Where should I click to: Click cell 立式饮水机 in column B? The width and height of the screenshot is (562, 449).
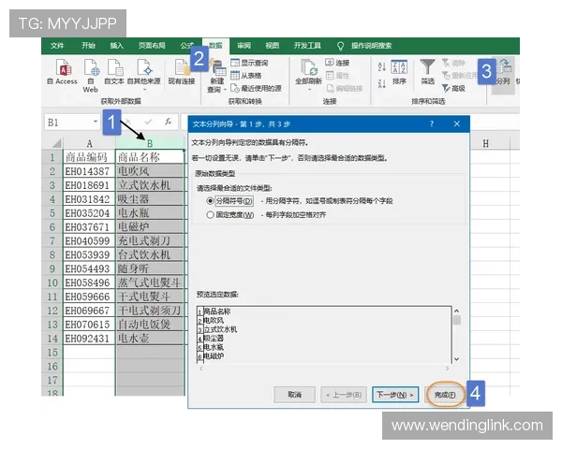150,185
